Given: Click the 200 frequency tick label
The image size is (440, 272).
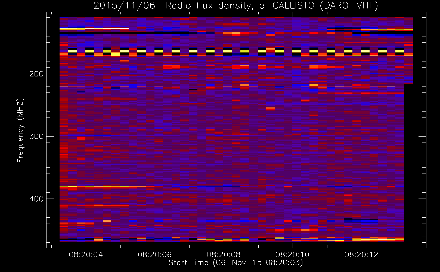Looking at the screenshot, I should [36, 74].
